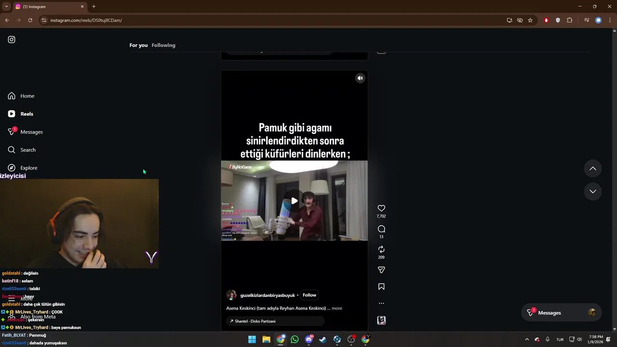Show hidden tray icons chevron

coord(527,339)
